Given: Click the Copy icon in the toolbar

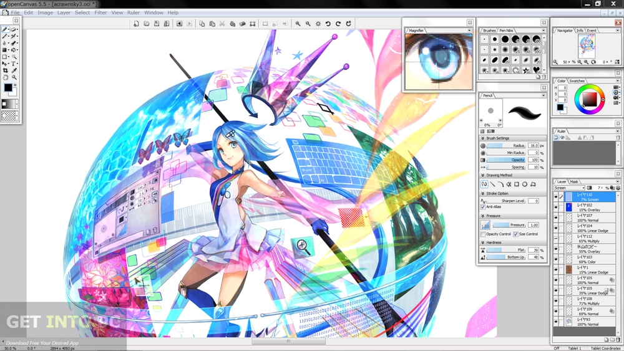Looking at the screenshot, I should (x=202, y=24).
